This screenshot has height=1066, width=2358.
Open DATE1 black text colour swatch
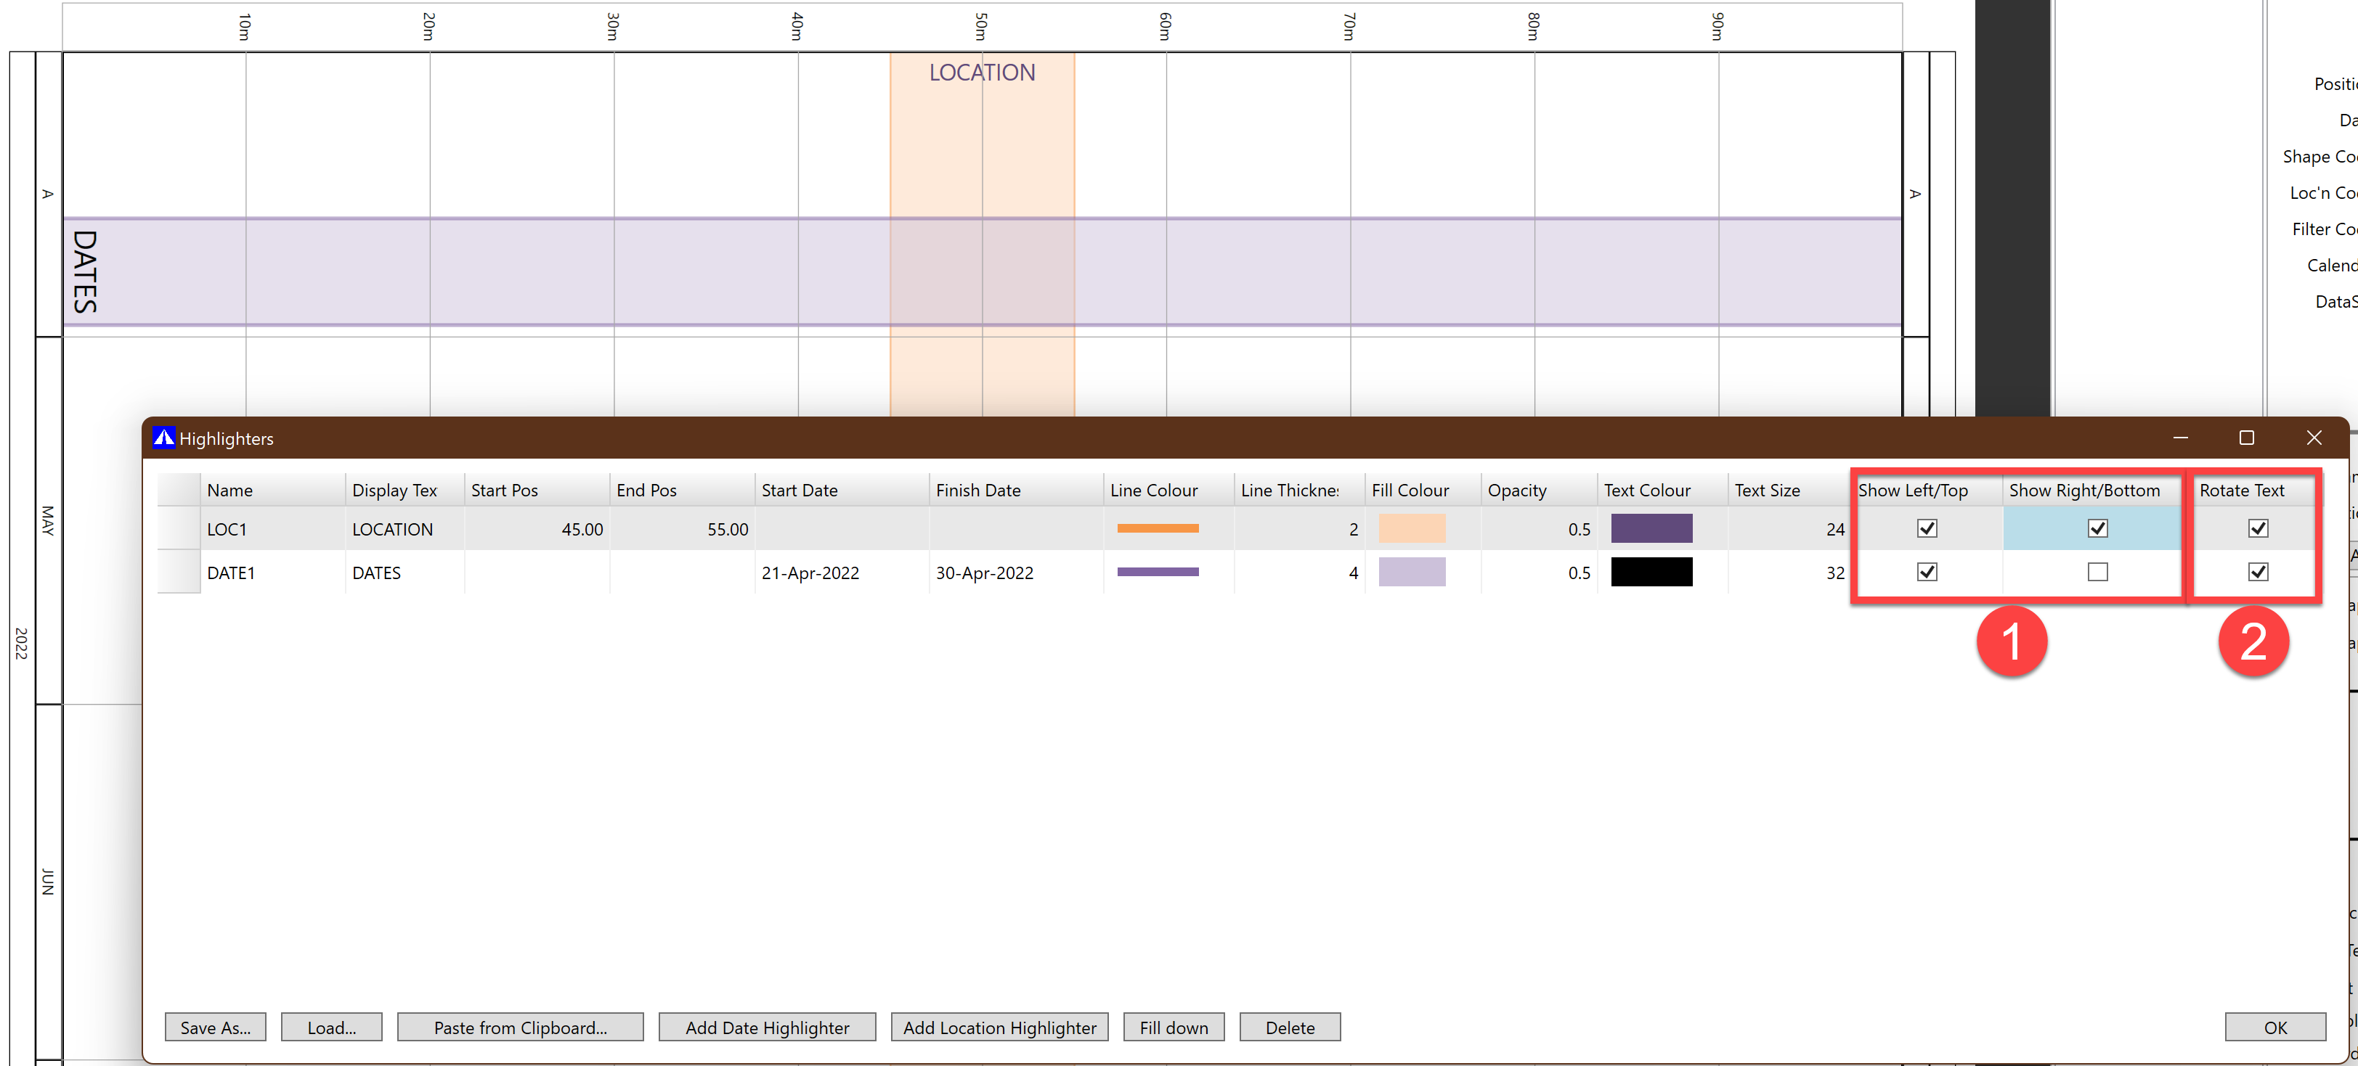click(x=1651, y=572)
